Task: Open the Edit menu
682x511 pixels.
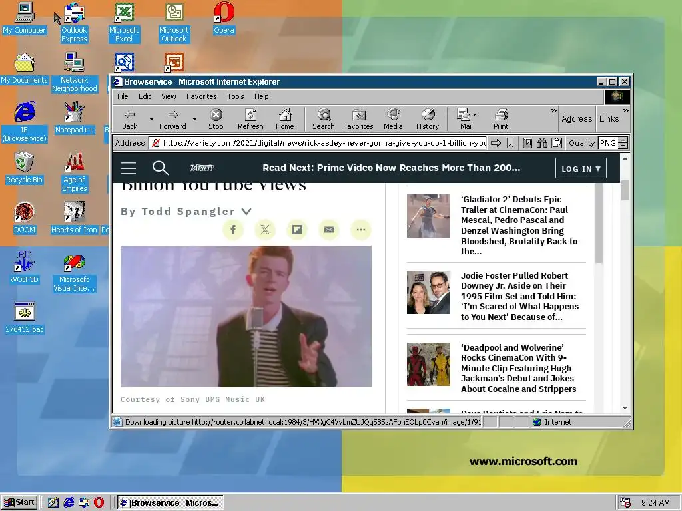Action: click(x=145, y=96)
